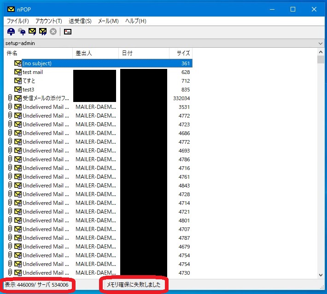Click the size value 4714
The width and height of the screenshot is (327, 294).
(x=184, y=203)
